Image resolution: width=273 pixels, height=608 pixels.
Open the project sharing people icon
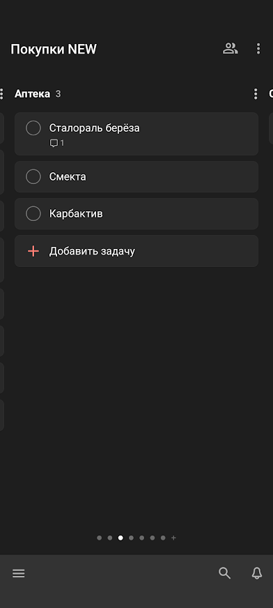(230, 49)
